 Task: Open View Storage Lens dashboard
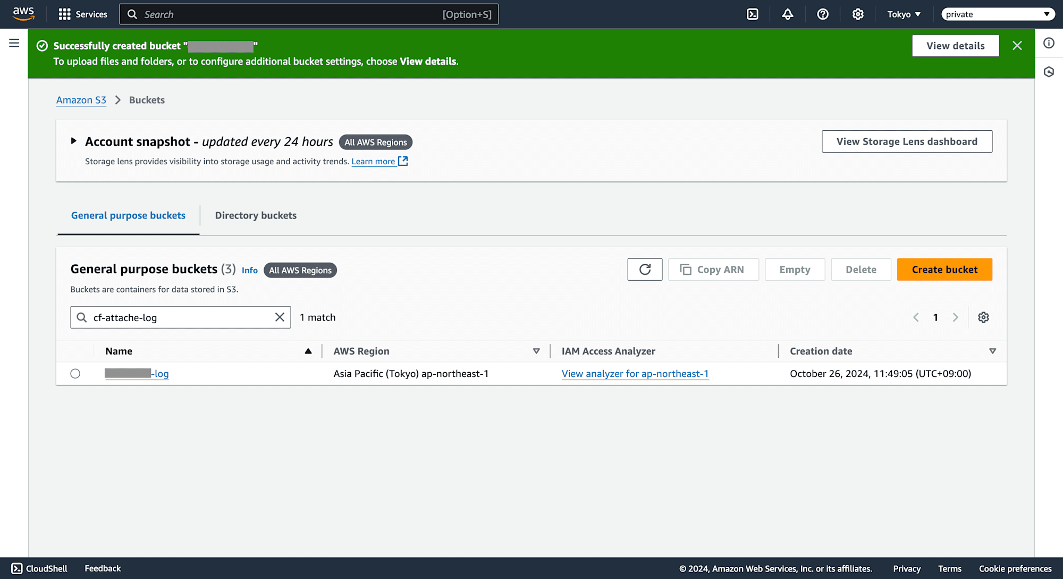click(907, 141)
